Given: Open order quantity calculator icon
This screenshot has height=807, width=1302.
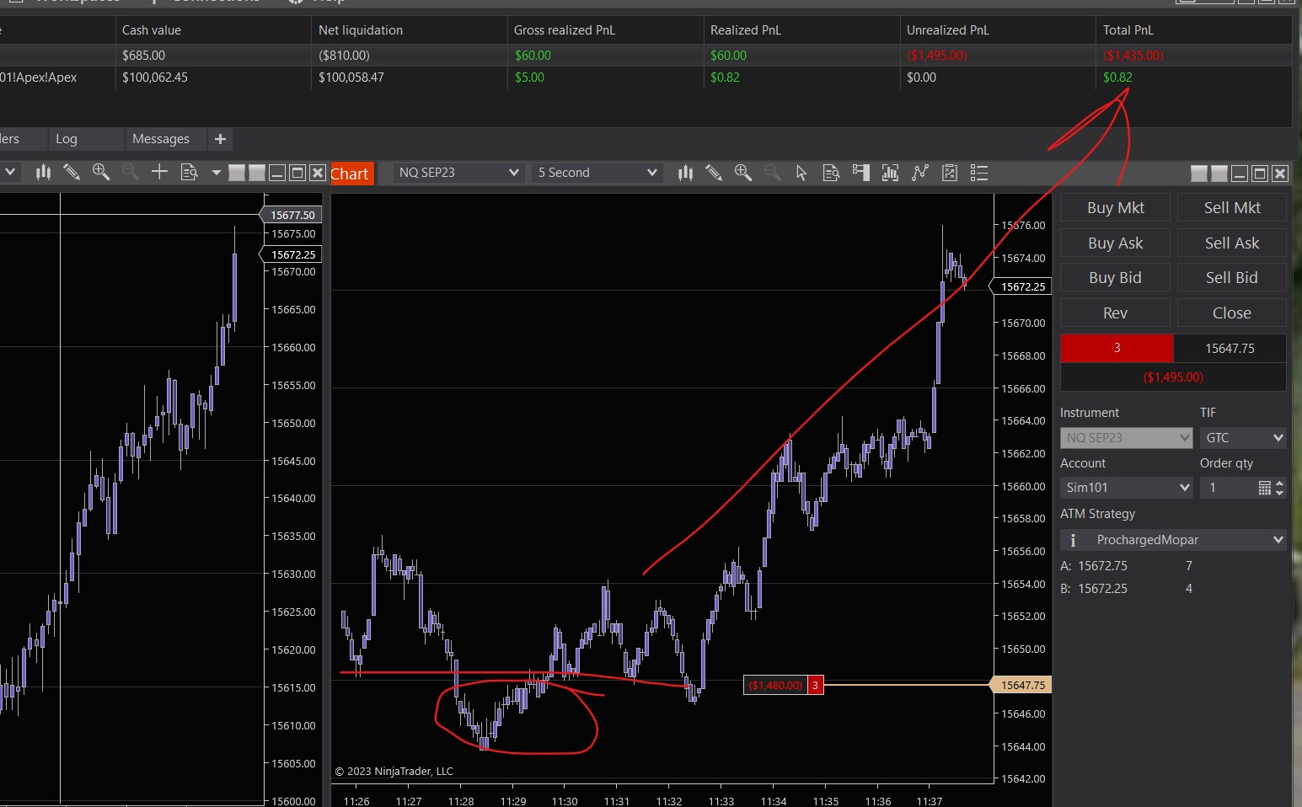Looking at the screenshot, I should [1264, 488].
